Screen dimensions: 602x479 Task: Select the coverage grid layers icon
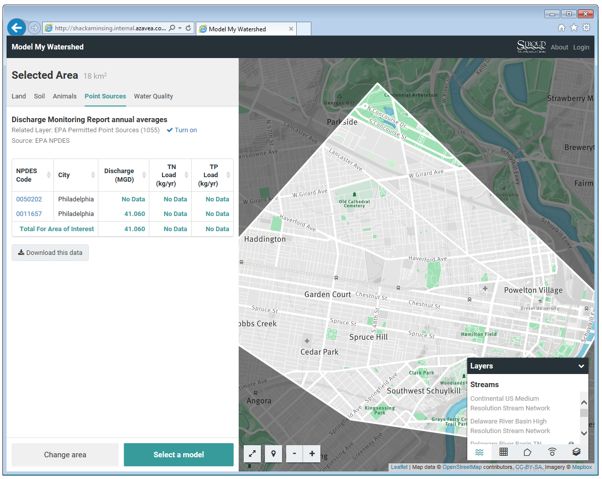click(503, 452)
